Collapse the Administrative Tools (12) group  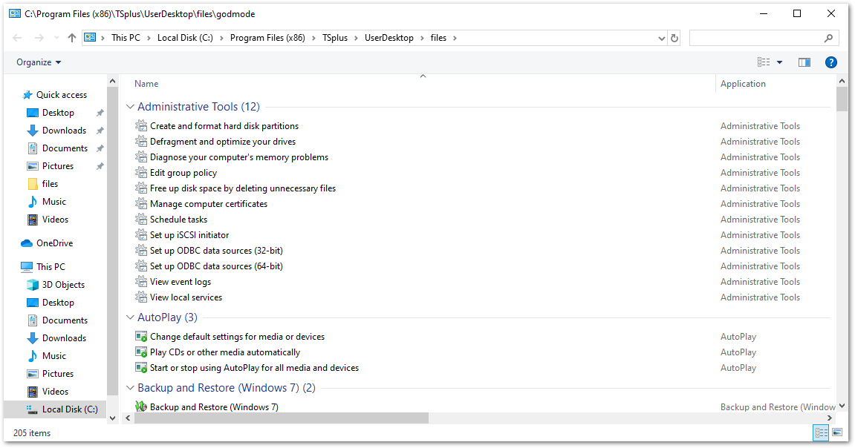point(130,106)
